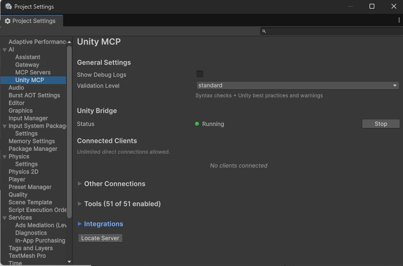The width and height of the screenshot is (403, 266).
Task: Open Editor settings
Action: [16, 103]
